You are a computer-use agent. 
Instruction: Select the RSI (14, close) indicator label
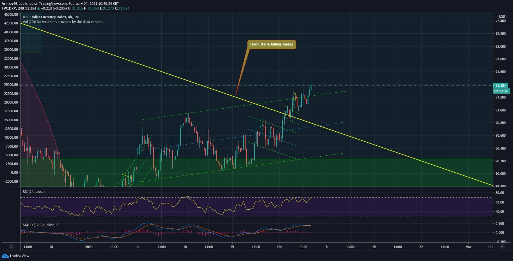33,192
